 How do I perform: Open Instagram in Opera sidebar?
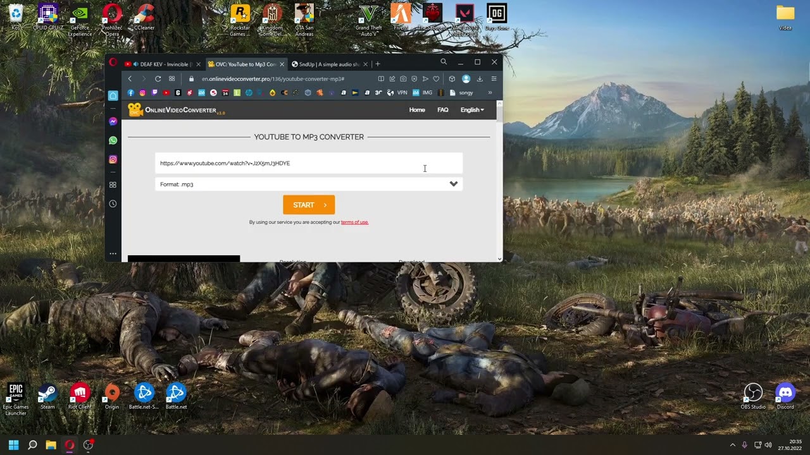[113, 159]
